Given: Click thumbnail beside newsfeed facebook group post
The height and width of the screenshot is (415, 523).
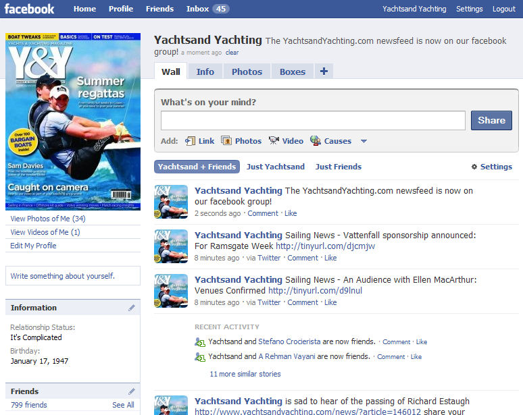Looking at the screenshot, I should (171, 202).
